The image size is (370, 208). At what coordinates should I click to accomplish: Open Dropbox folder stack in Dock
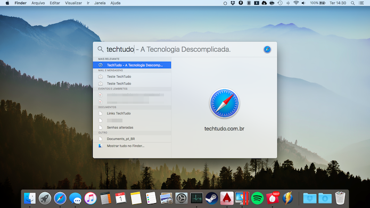(310, 198)
